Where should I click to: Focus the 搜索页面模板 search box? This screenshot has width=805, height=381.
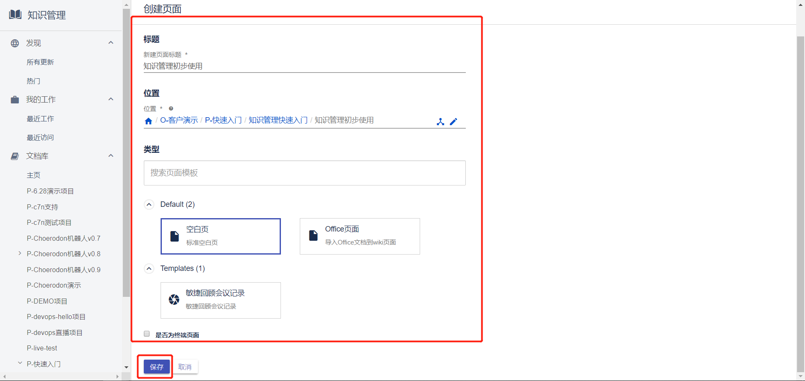coord(304,173)
